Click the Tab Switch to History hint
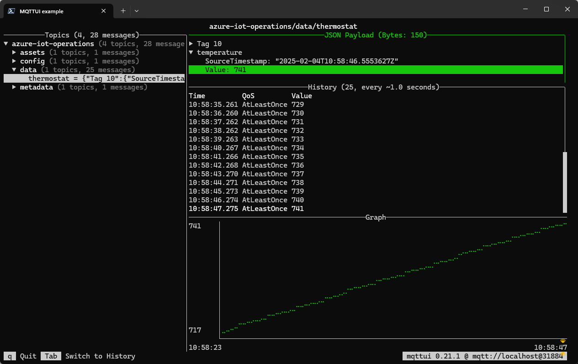The width and height of the screenshot is (578, 364). point(88,356)
